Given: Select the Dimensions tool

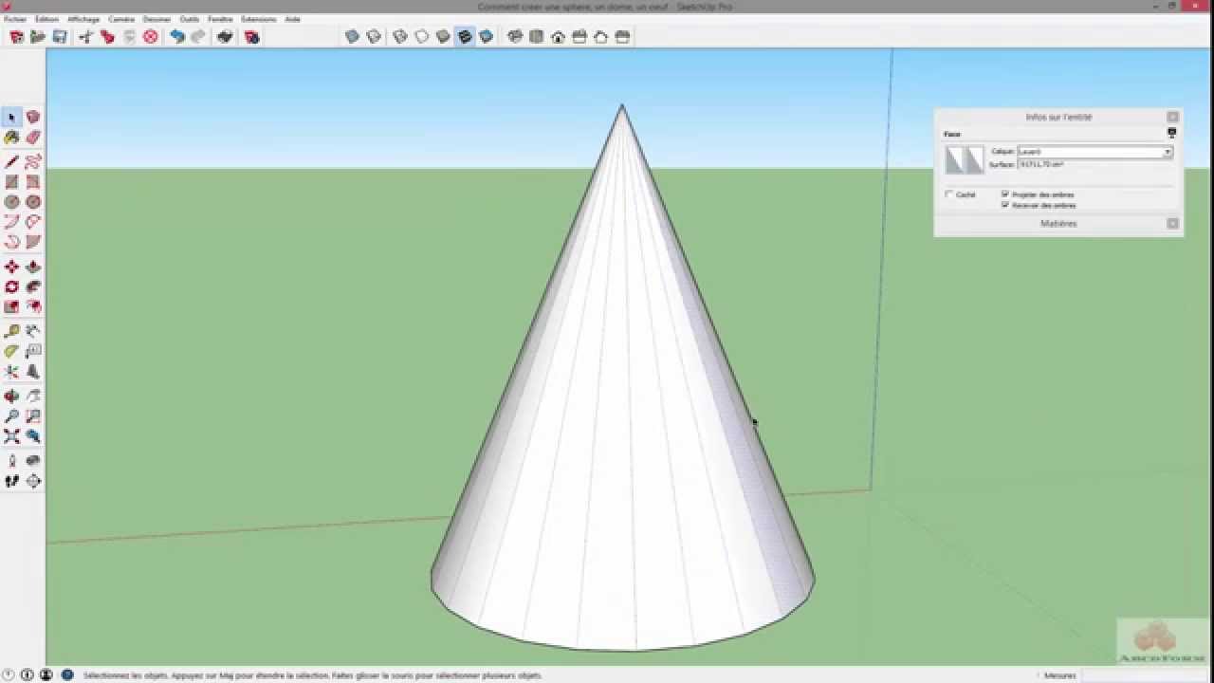Looking at the screenshot, I should [x=33, y=331].
